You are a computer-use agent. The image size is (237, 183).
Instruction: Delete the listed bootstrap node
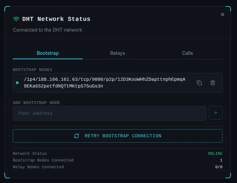(213, 83)
